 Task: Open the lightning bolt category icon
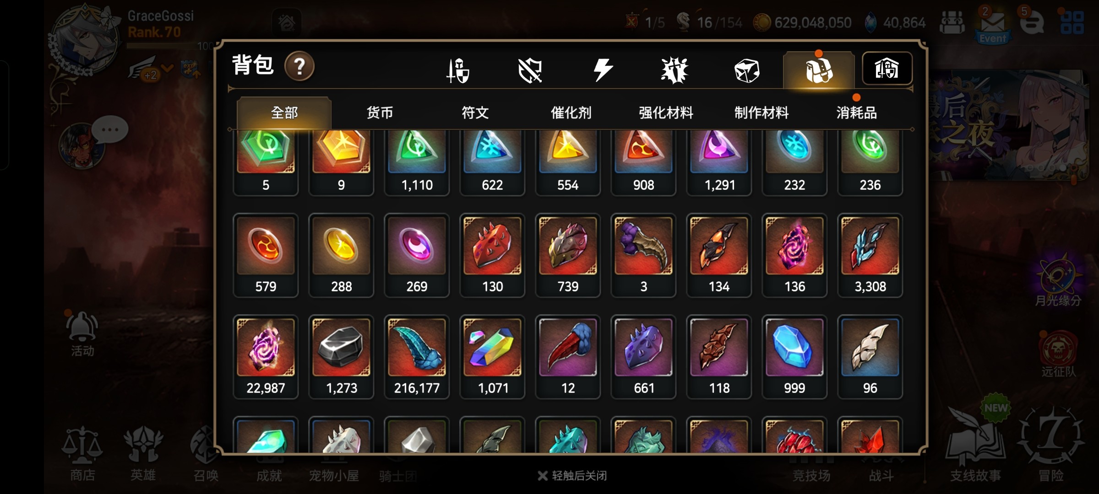[x=603, y=70]
